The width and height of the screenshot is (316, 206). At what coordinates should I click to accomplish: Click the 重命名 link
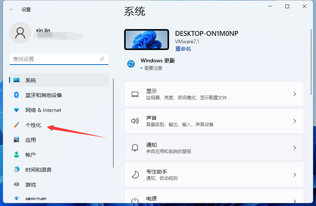183,49
